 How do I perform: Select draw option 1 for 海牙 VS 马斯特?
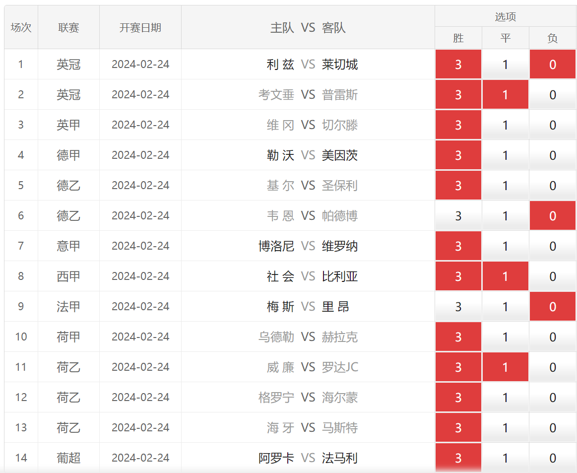505,427
